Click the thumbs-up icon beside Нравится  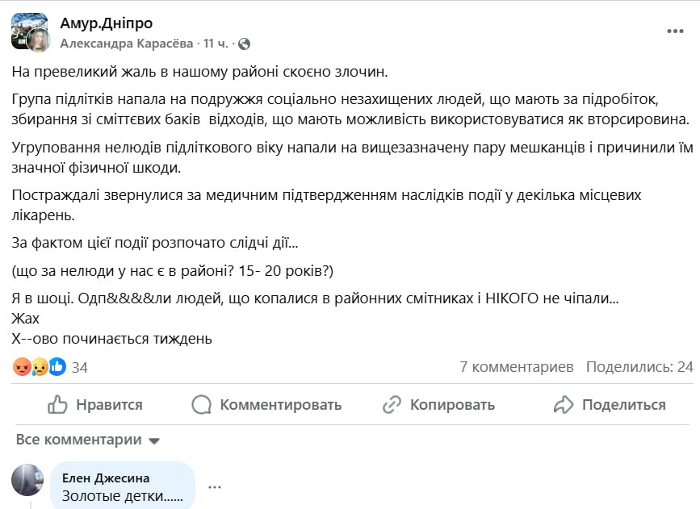tap(57, 405)
